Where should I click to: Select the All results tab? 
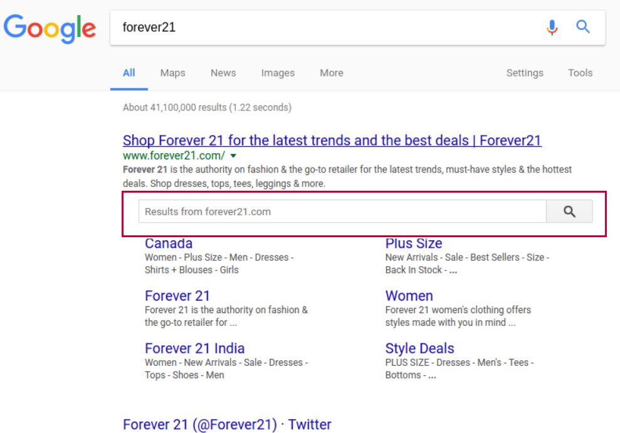pyautogui.click(x=129, y=73)
